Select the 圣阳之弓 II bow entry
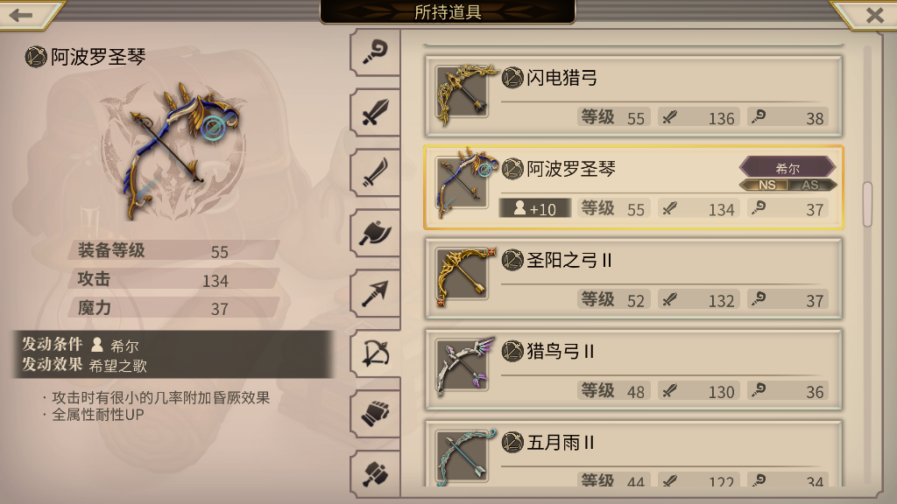 point(633,278)
